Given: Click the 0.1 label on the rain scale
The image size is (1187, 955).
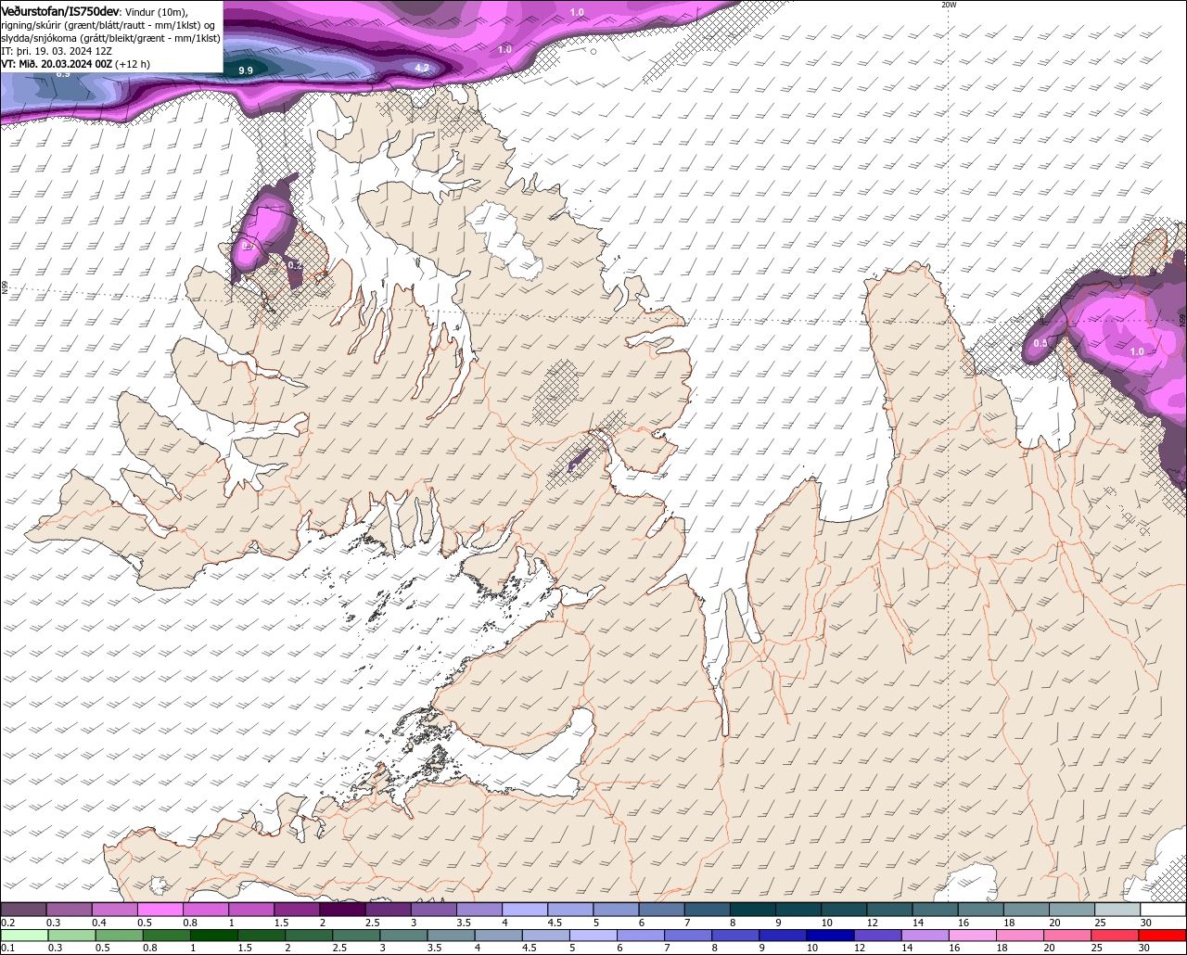Looking at the screenshot, I should coord(9,948).
